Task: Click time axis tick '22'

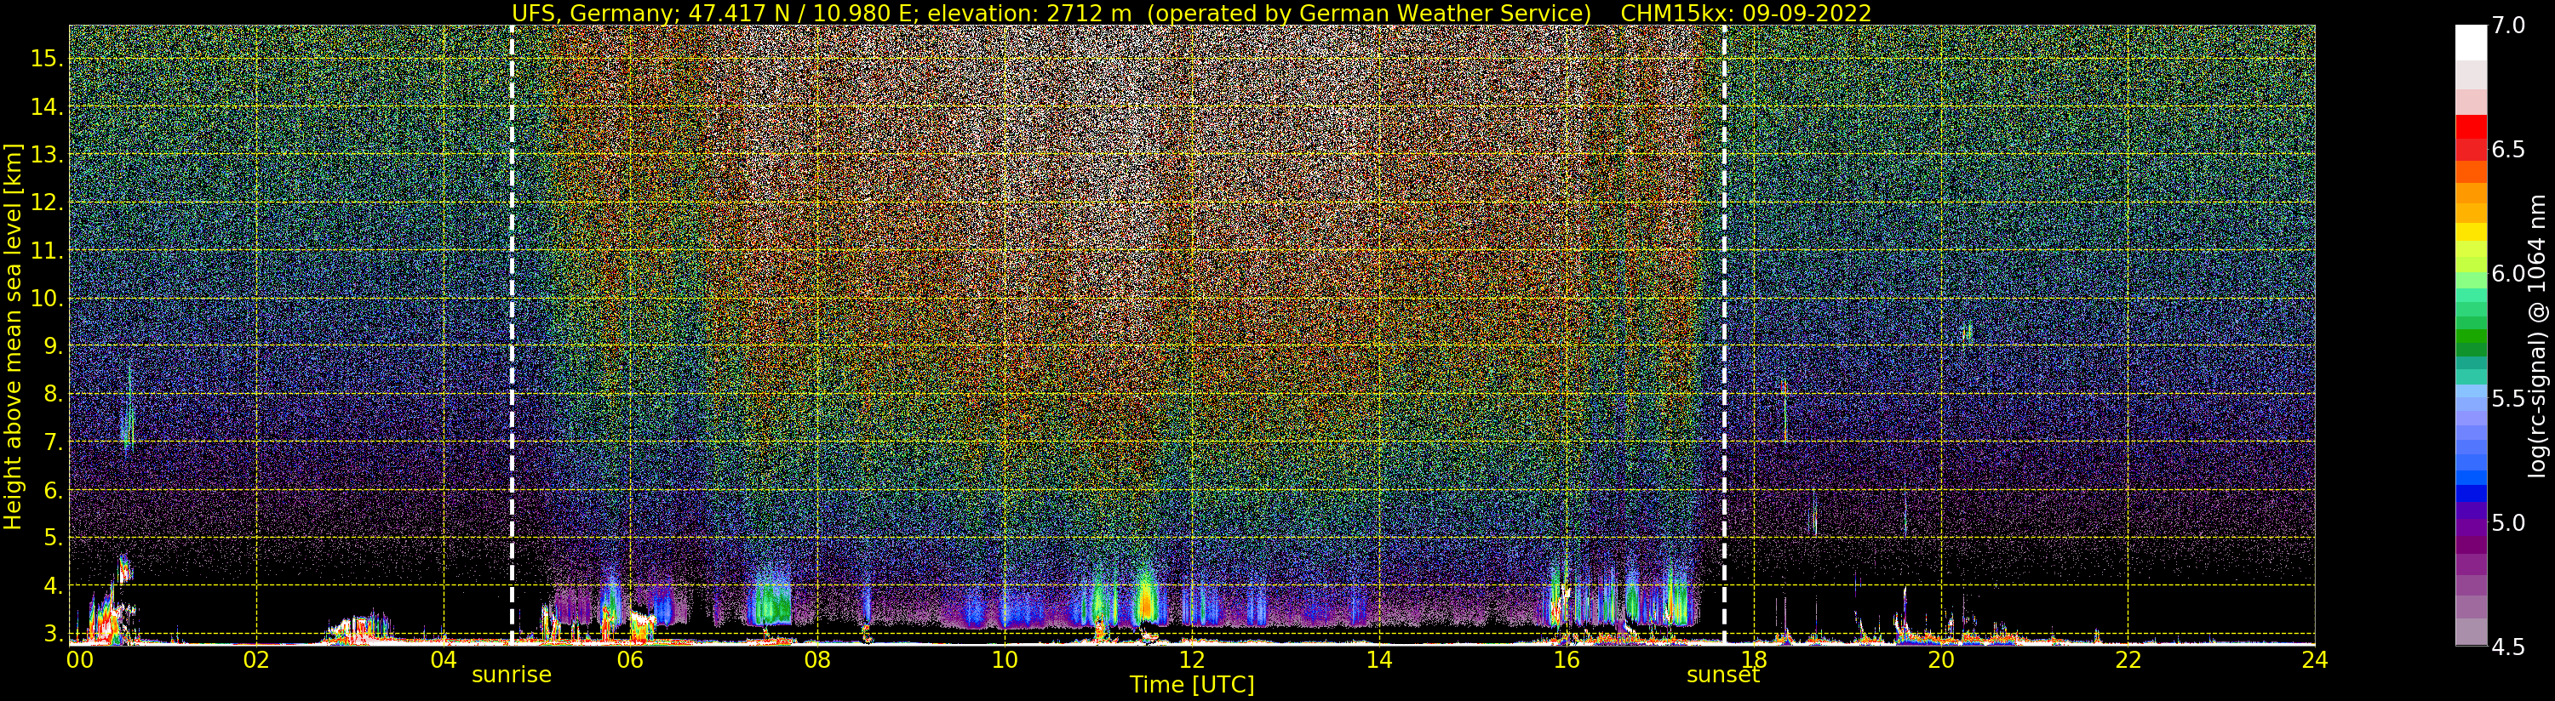Action: tap(2128, 659)
